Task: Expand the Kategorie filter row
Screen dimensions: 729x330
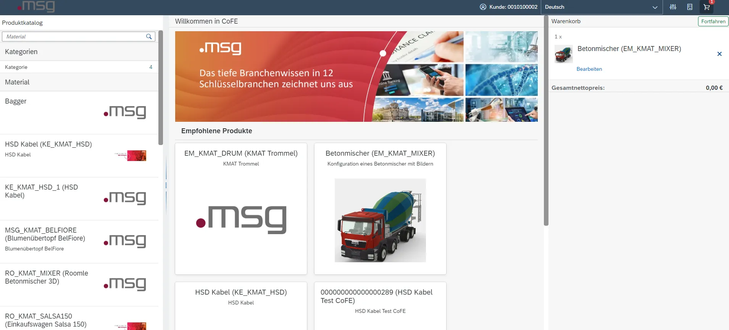Action: [79, 67]
